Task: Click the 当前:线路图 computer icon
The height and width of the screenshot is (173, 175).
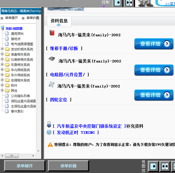Action: click(3, 28)
